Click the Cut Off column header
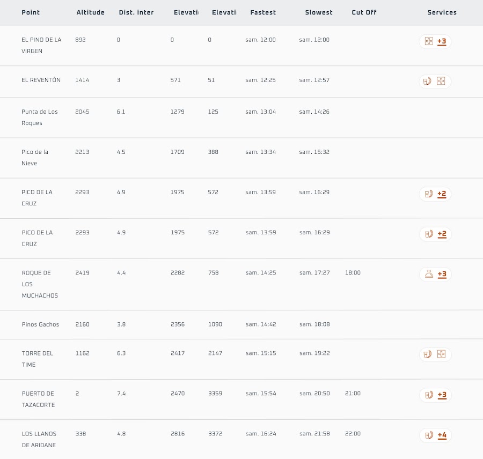The height and width of the screenshot is (459, 483). tap(364, 12)
